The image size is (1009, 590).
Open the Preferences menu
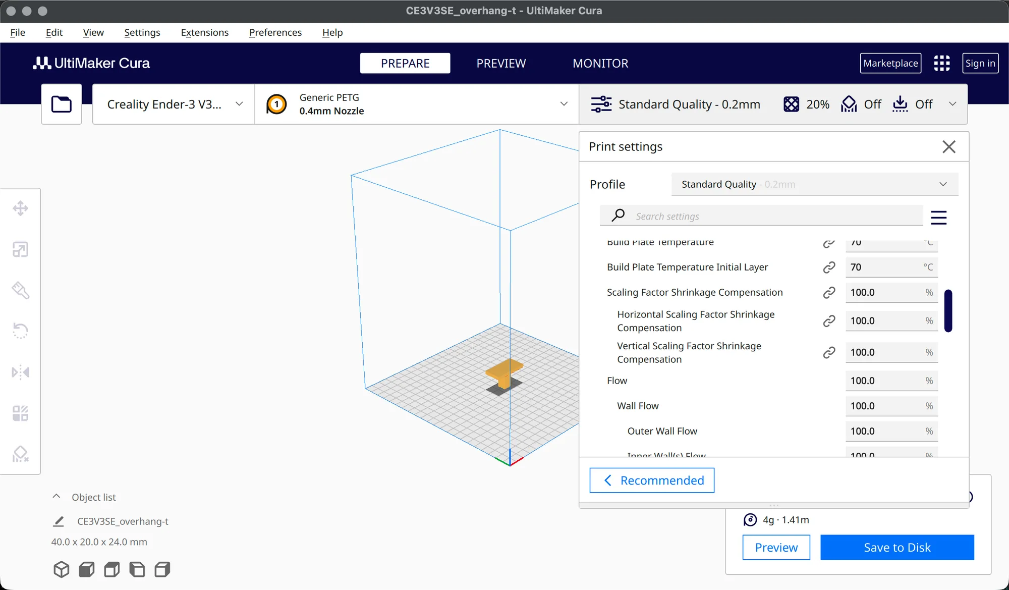click(275, 32)
